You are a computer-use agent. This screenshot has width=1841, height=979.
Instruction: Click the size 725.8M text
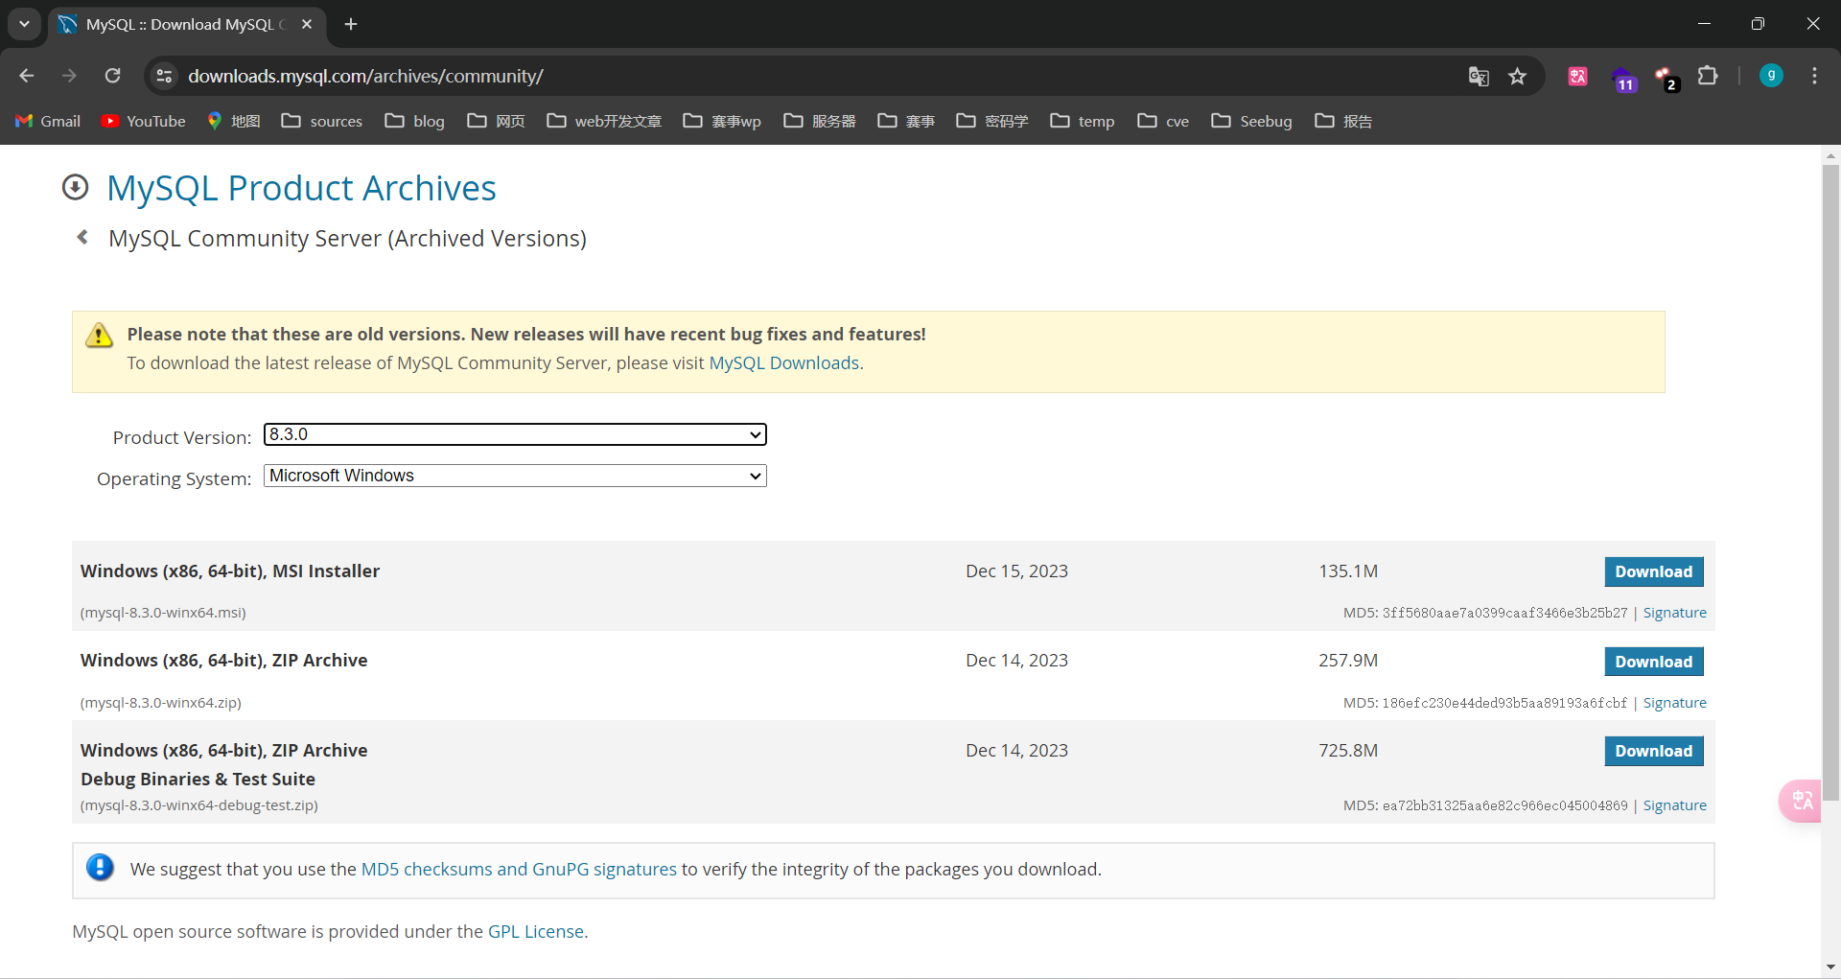point(1347,750)
